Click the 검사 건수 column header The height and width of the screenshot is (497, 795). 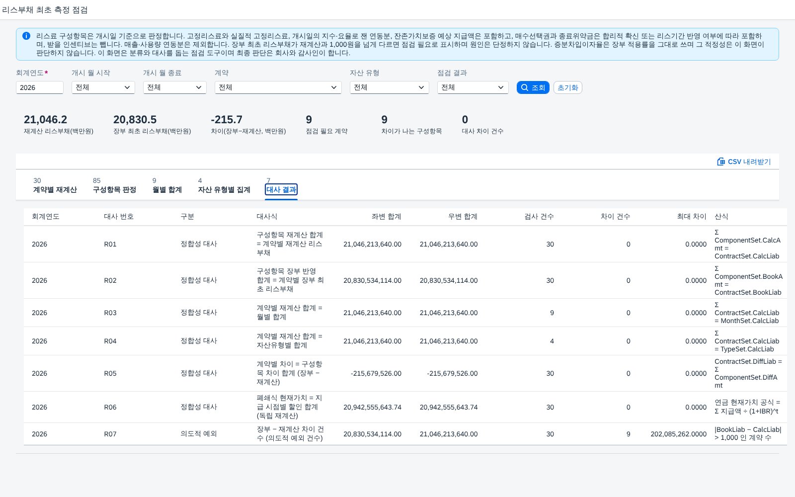click(x=539, y=217)
